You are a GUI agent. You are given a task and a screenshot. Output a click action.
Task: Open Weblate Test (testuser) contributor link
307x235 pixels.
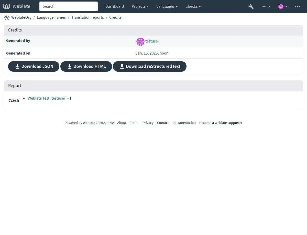pyautogui.click(x=47, y=98)
